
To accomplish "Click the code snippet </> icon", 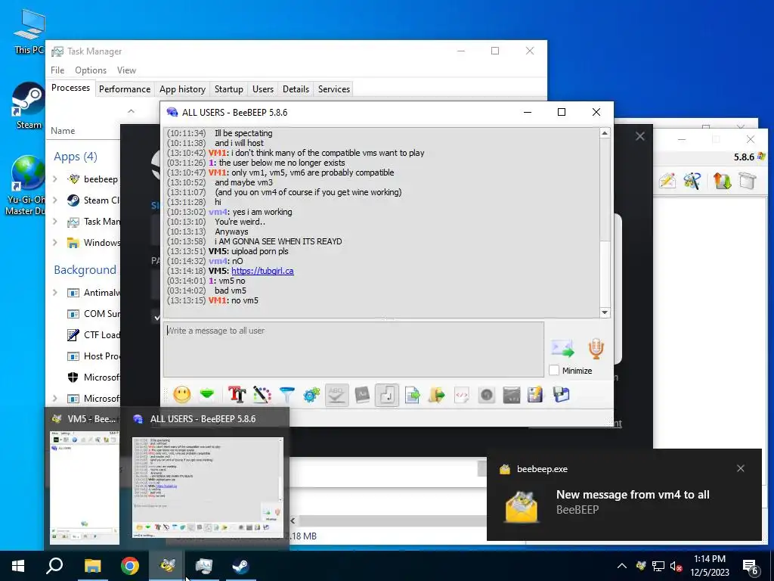I will tap(462, 395).
